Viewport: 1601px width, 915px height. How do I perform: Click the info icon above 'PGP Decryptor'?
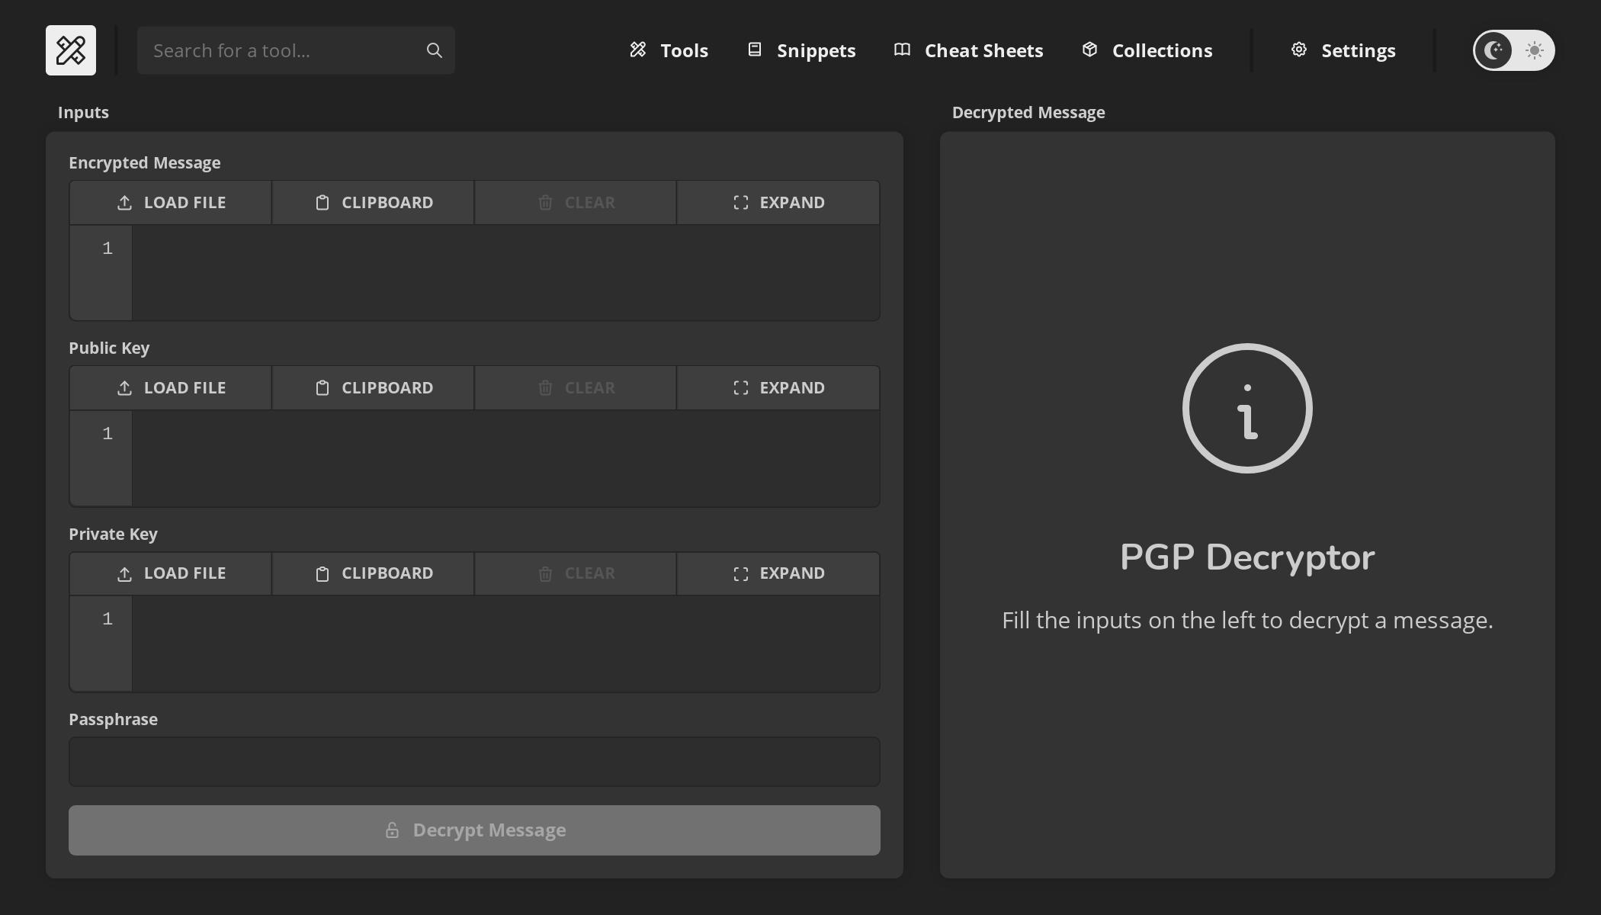[x=1247, y=408]
